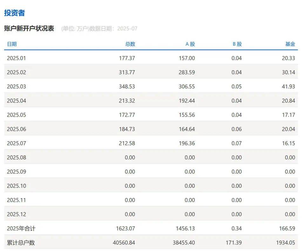Sort by the 日期 column header
Image resolution: width=305 pixels, height=252 pixels.
point(12,44)
